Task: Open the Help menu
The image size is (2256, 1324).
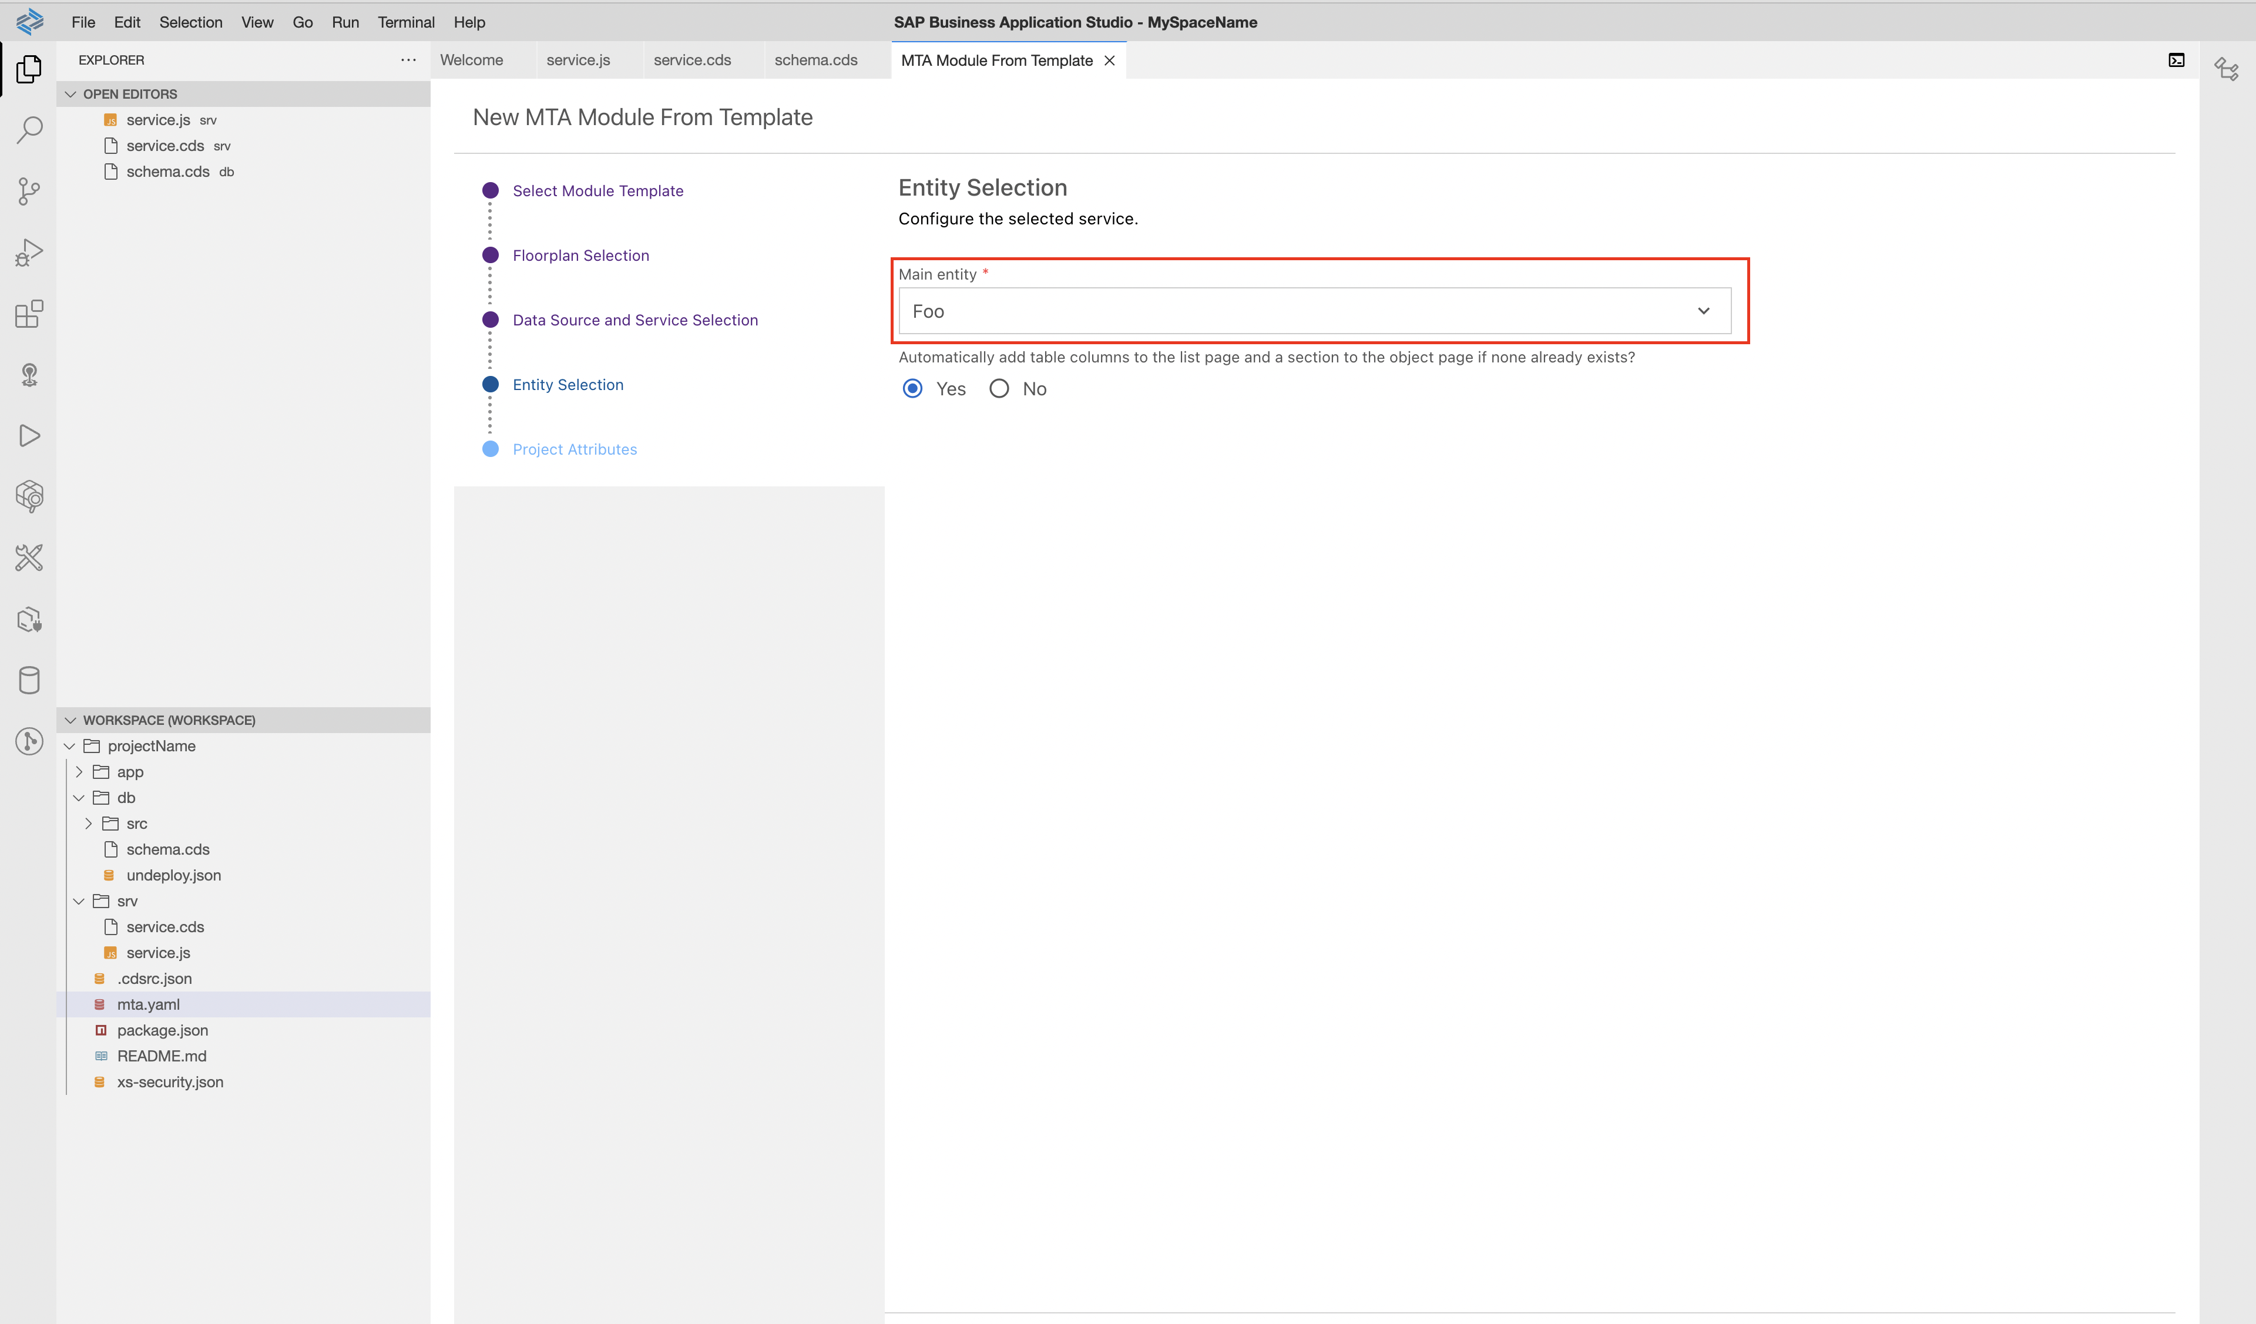Action: (x=469, y=22)
